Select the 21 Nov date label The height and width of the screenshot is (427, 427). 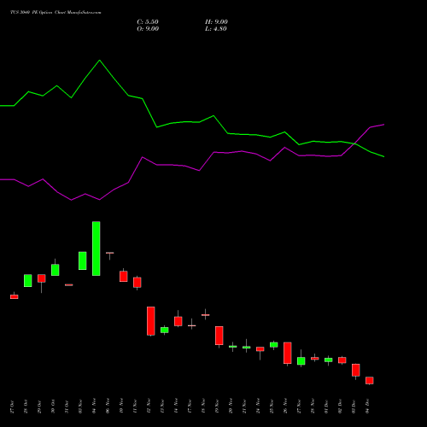tap(244, 407)
